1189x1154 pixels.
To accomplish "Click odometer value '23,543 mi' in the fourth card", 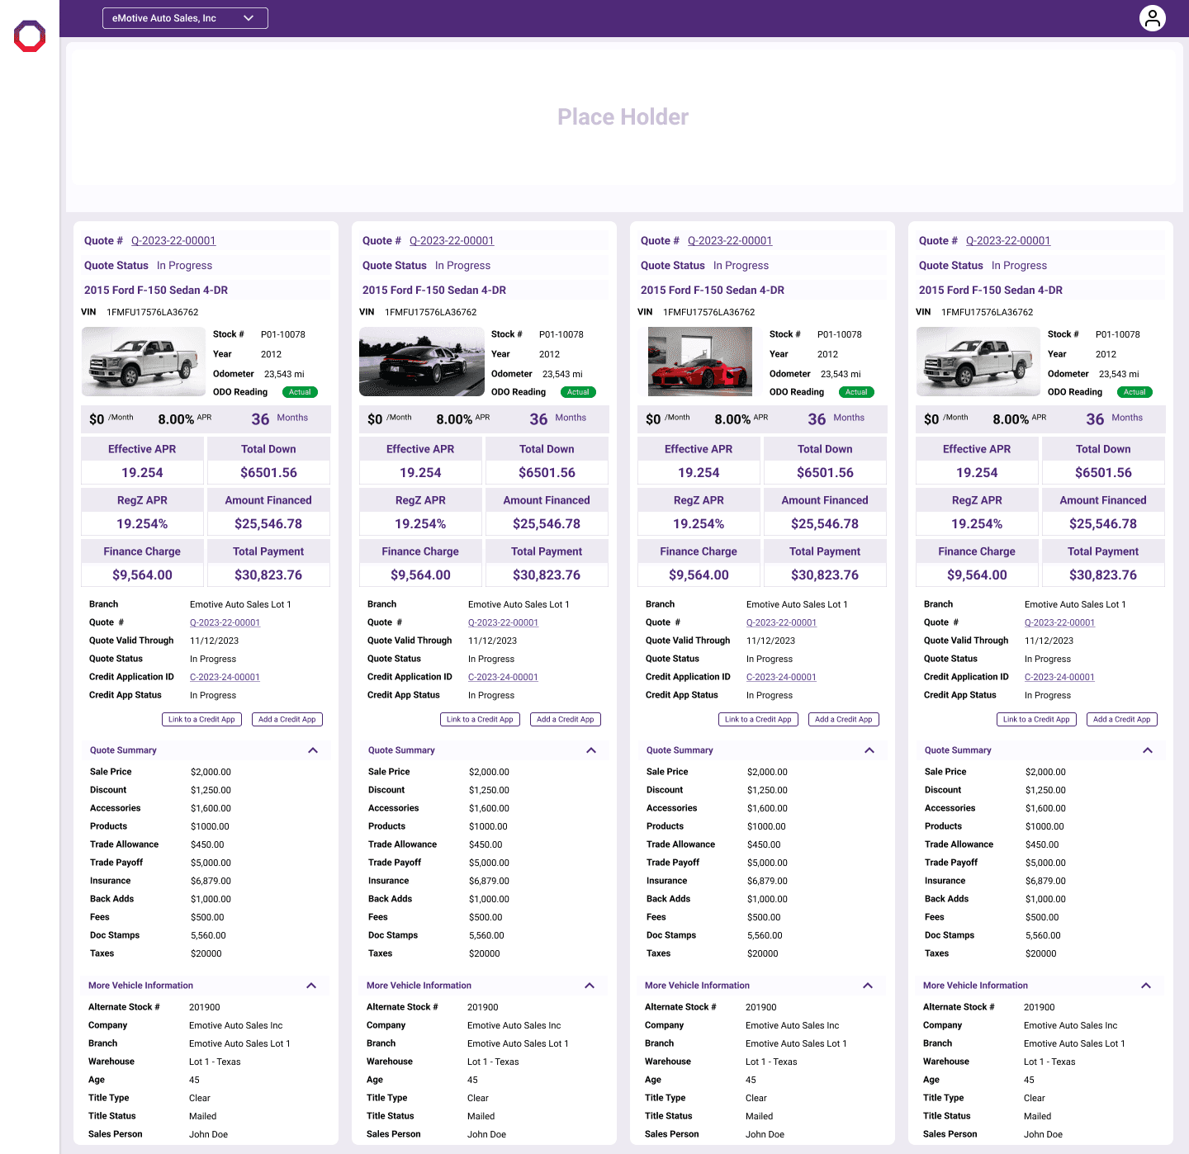I will coord(1119,374).
